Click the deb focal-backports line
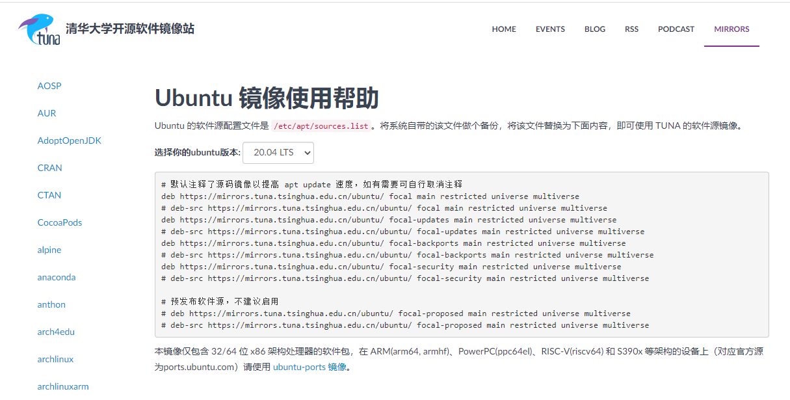 pos(393,243)
